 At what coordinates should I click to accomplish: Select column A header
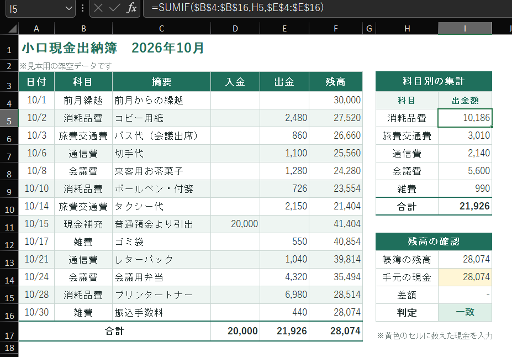(x=36, y=29)
